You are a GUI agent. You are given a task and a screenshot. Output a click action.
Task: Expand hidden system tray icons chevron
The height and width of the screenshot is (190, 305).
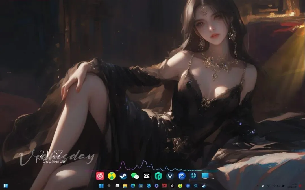click(257, 186)
